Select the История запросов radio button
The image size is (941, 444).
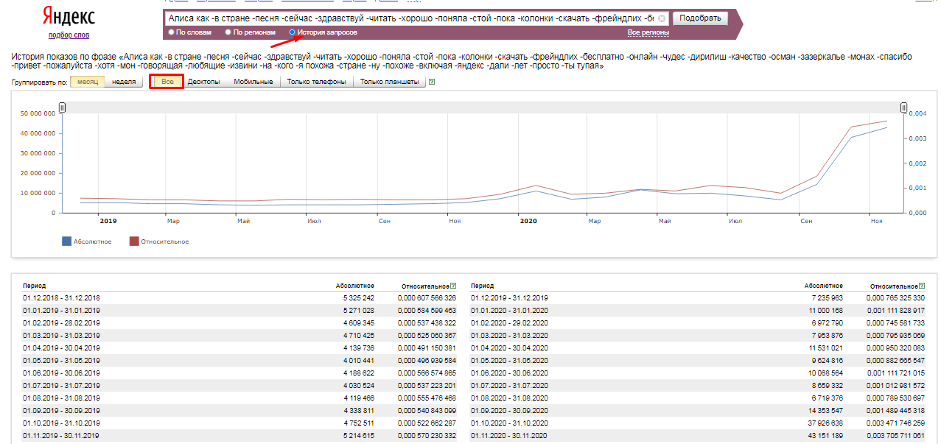293,32
